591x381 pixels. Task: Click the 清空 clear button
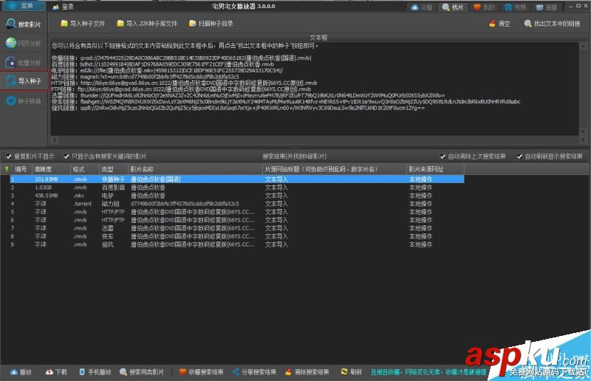tap(500, 24)
